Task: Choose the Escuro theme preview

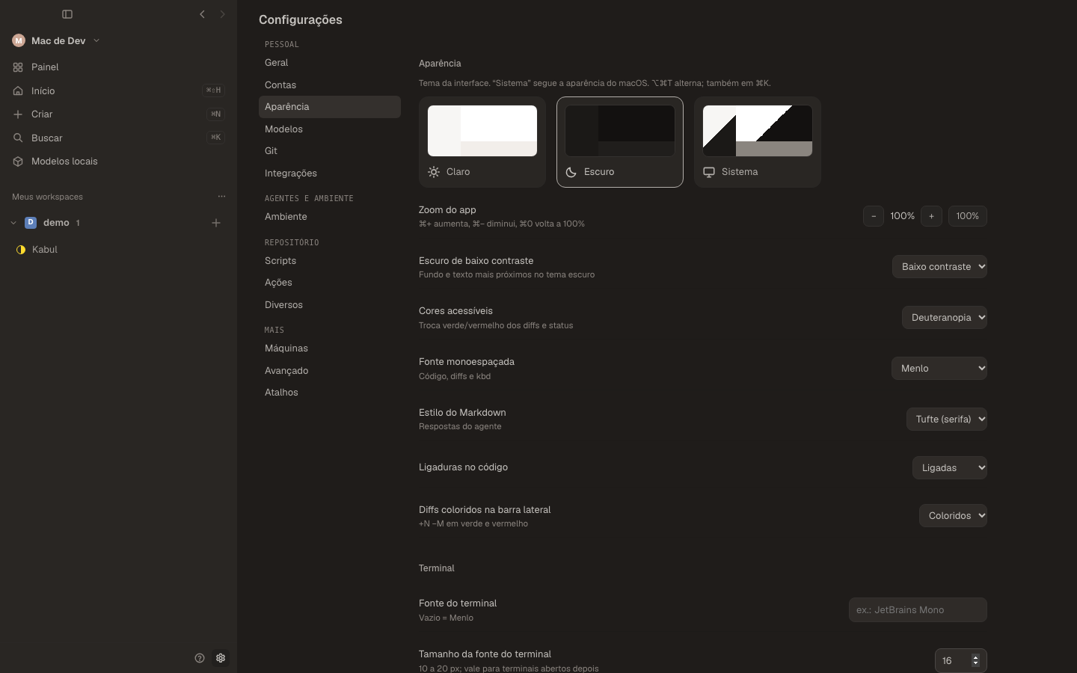Action: [x=620, y=131]
